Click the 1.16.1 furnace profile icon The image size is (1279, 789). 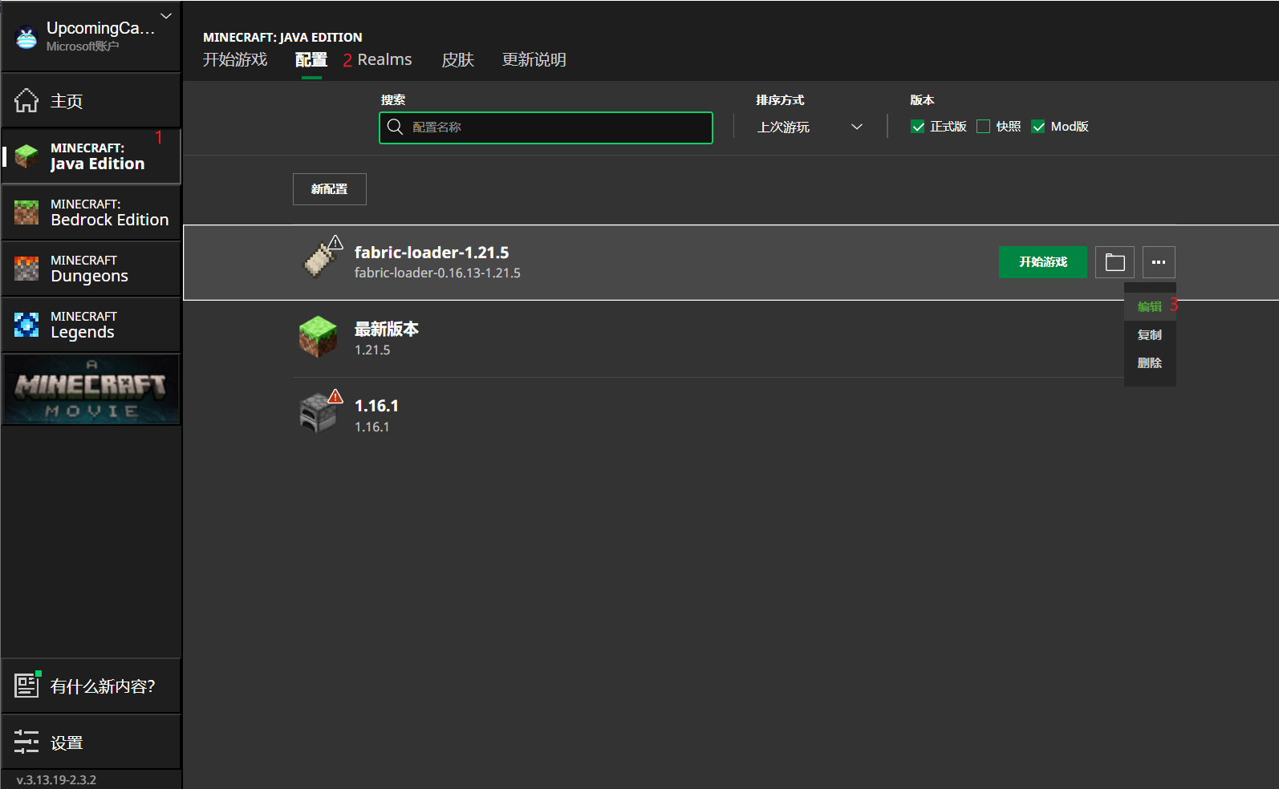pos(318,413)
